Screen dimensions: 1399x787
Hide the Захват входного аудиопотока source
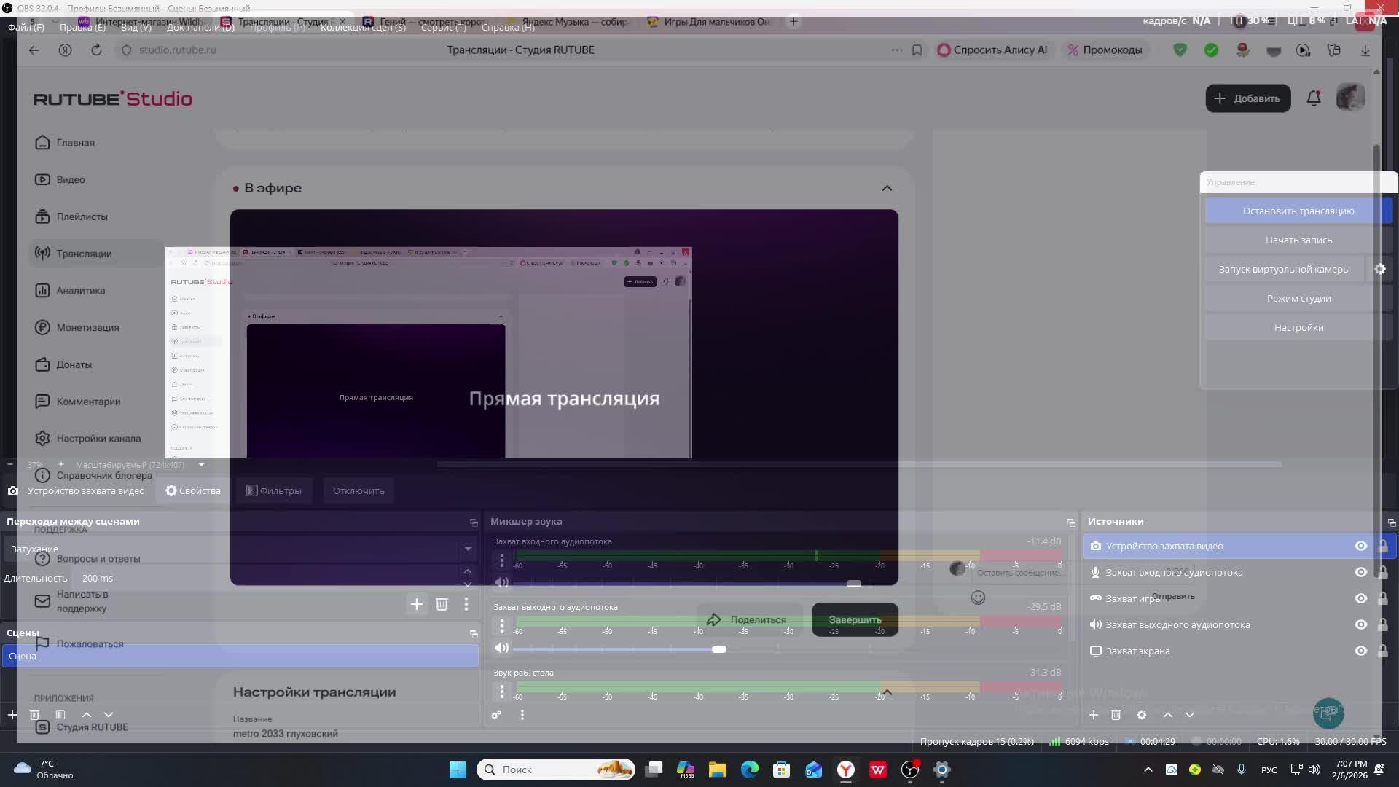click(x=1360, y=572)
